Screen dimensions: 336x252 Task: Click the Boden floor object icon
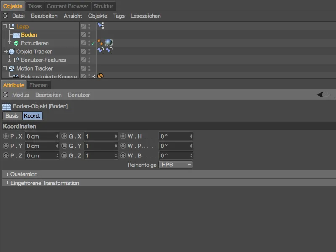[16, 35]
